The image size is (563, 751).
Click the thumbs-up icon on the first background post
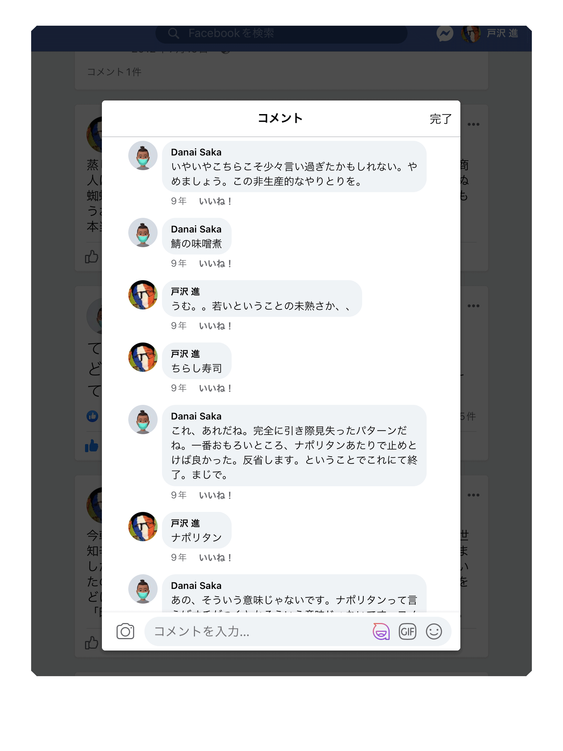point(92,257)
